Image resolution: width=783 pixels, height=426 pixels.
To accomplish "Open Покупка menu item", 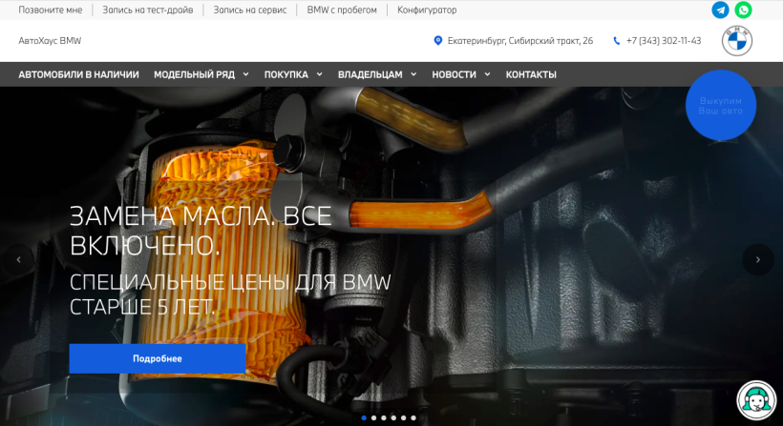I will (286, 74).
